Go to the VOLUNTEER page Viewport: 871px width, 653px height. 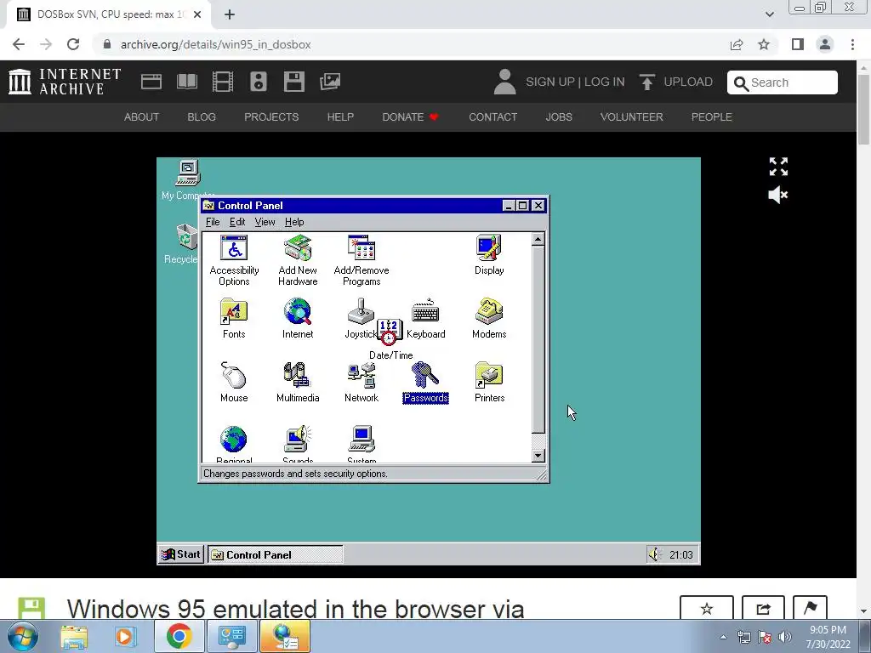632,117
